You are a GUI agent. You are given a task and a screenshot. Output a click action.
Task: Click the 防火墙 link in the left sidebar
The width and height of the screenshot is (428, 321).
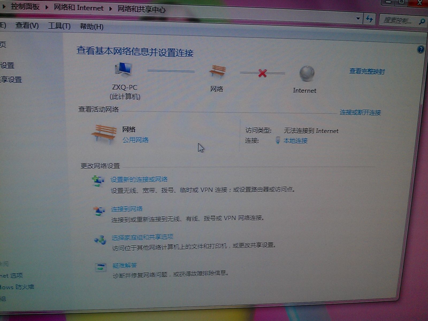click(x=17, y=287)
